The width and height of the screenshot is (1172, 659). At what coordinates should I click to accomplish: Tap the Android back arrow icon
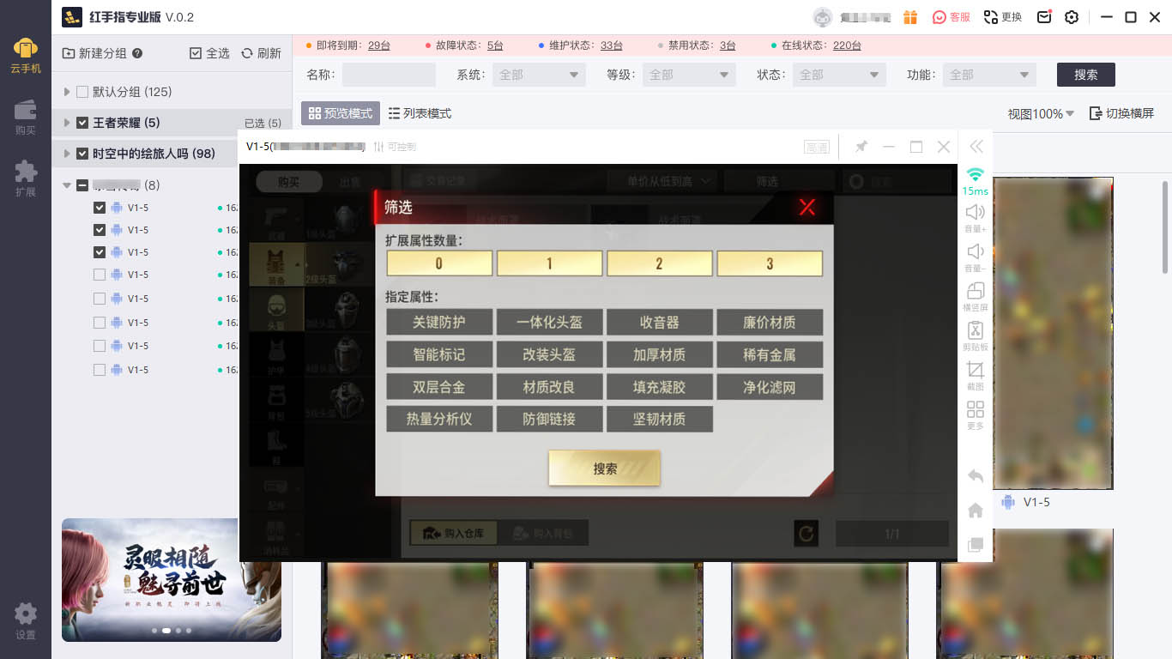(975, 476)
